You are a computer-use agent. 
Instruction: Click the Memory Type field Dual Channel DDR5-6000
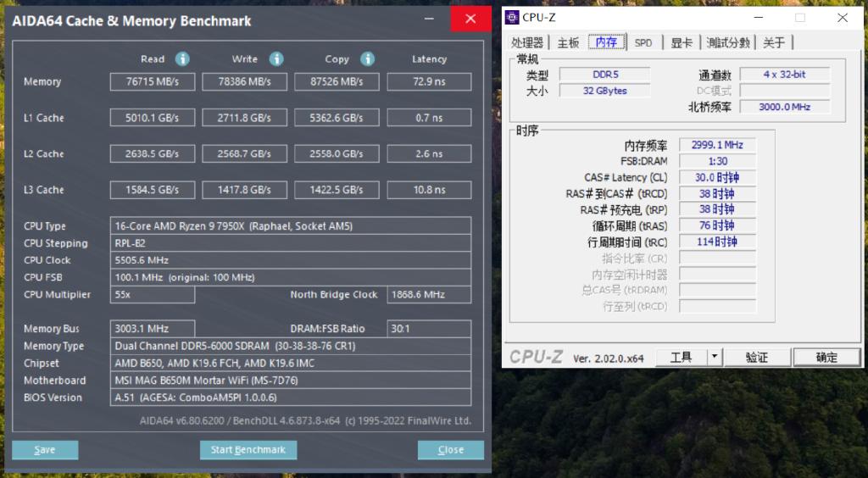[x=291, y=346]
